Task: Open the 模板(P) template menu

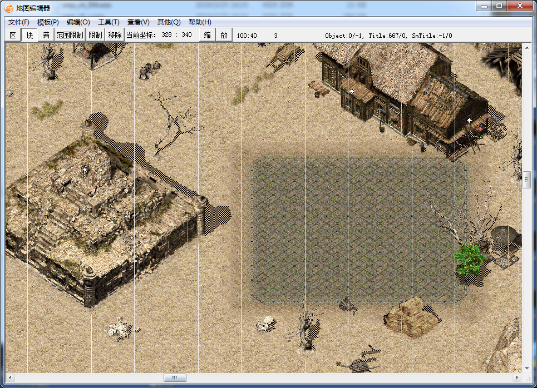Action: [x=48, y=22]
